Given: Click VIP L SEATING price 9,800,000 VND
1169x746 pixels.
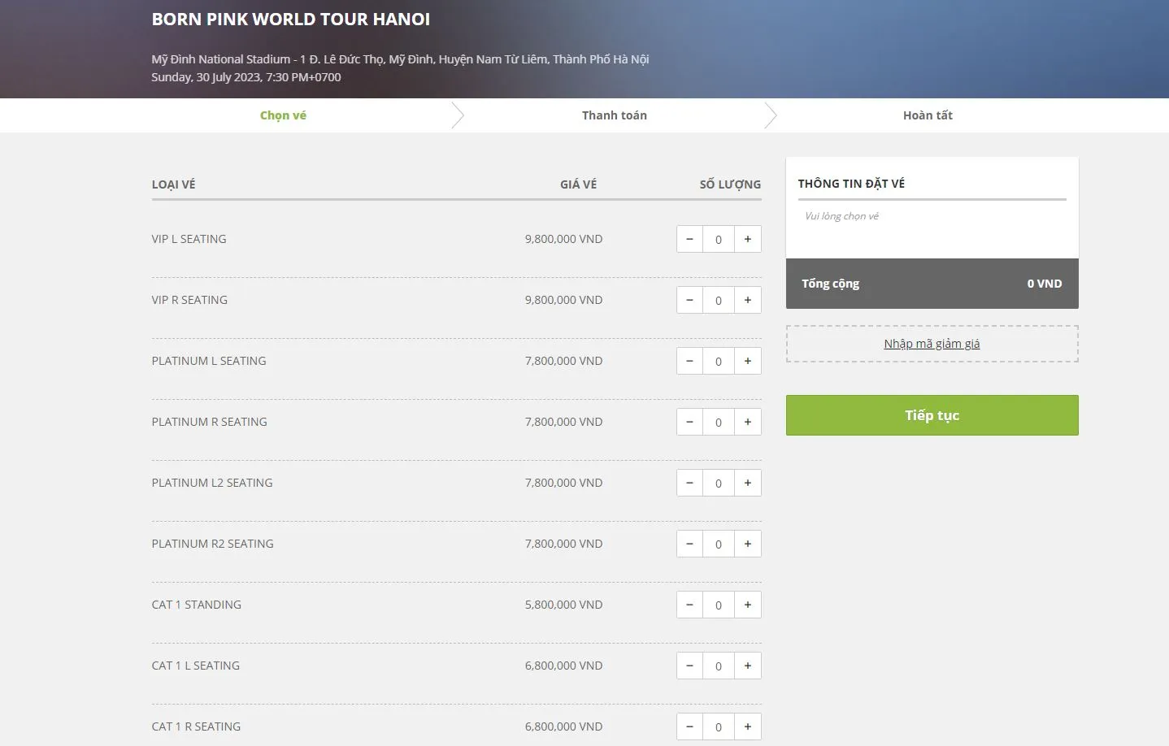Looking at the screenshot, I should point(563,239).
